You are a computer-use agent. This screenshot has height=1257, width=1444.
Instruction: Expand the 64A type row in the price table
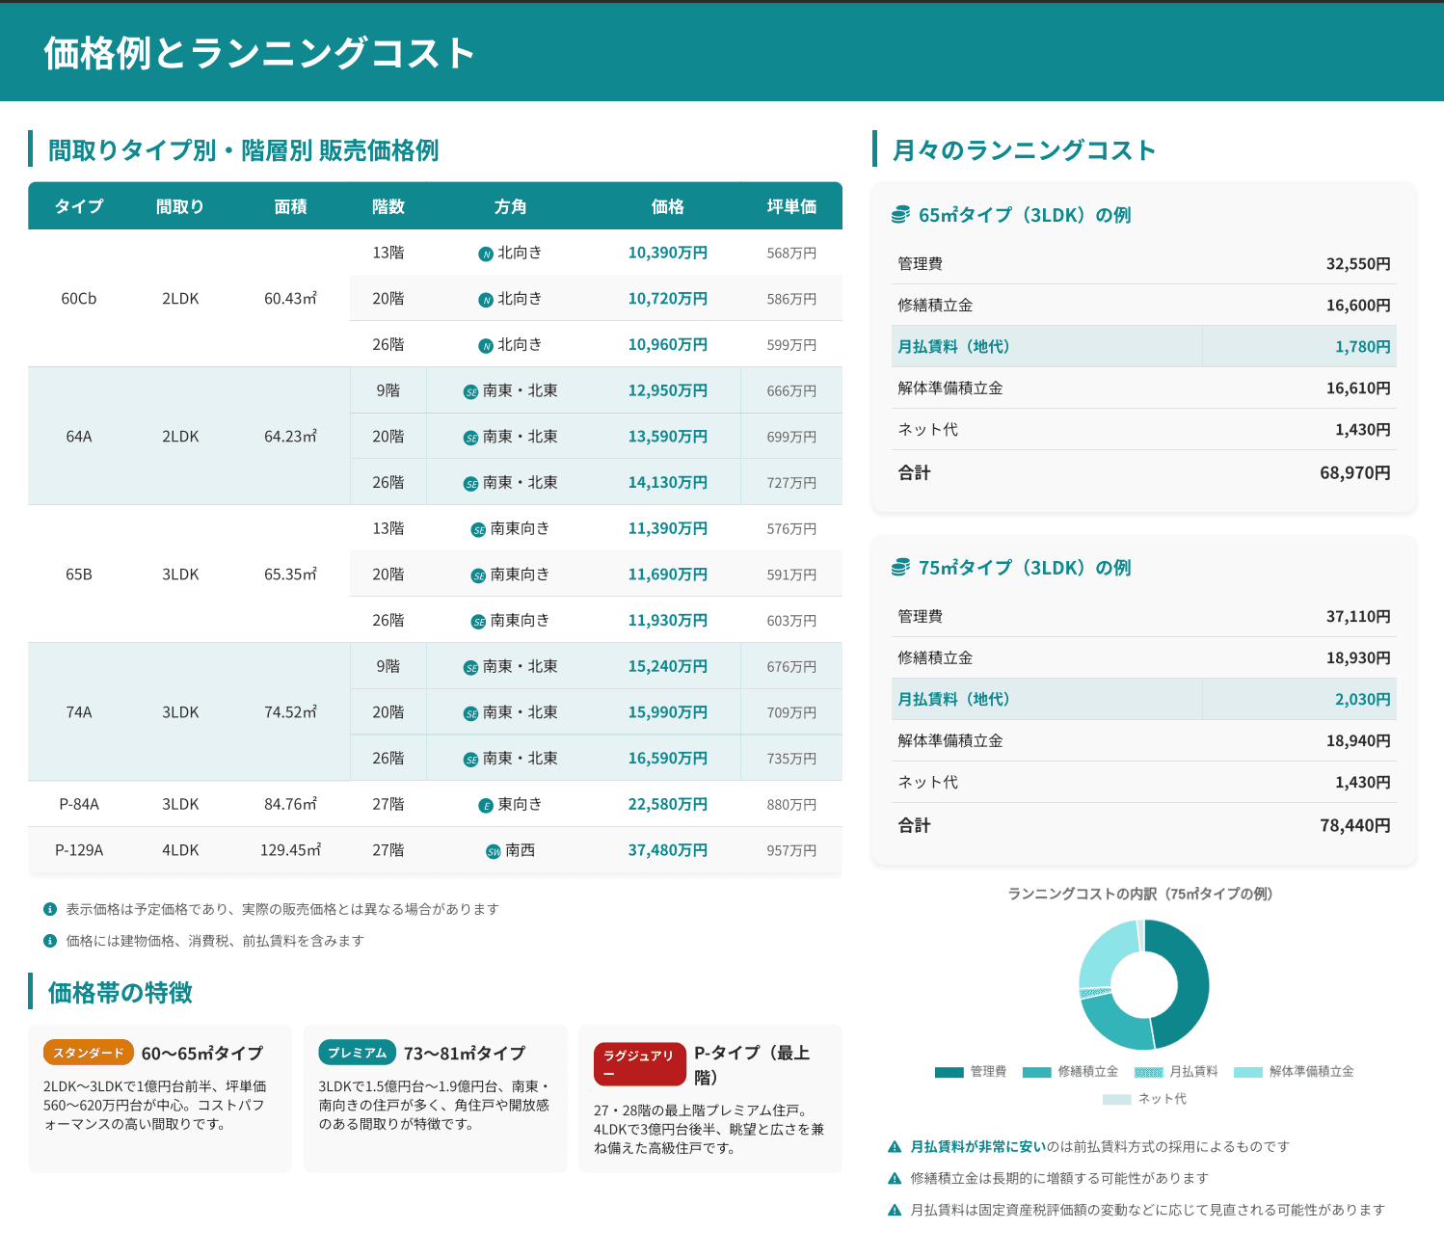(79, 436)
